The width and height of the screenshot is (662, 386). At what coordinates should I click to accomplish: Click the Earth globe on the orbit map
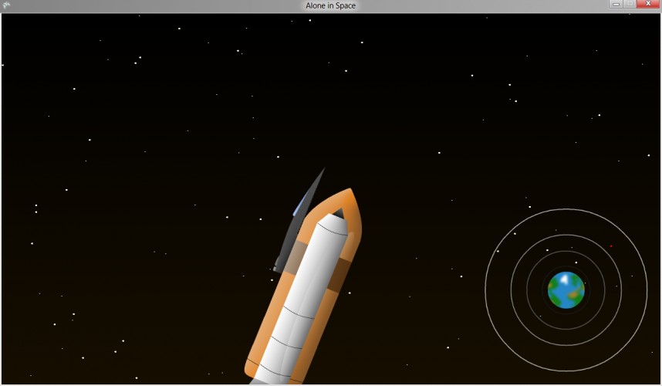pyautogui.click(x=566, y=290)
